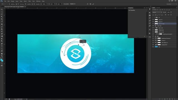This screenshot has width=178, height=100.
Task: Toggle Quick Mask mode in the toolbar
Action: tap(2, 63)
